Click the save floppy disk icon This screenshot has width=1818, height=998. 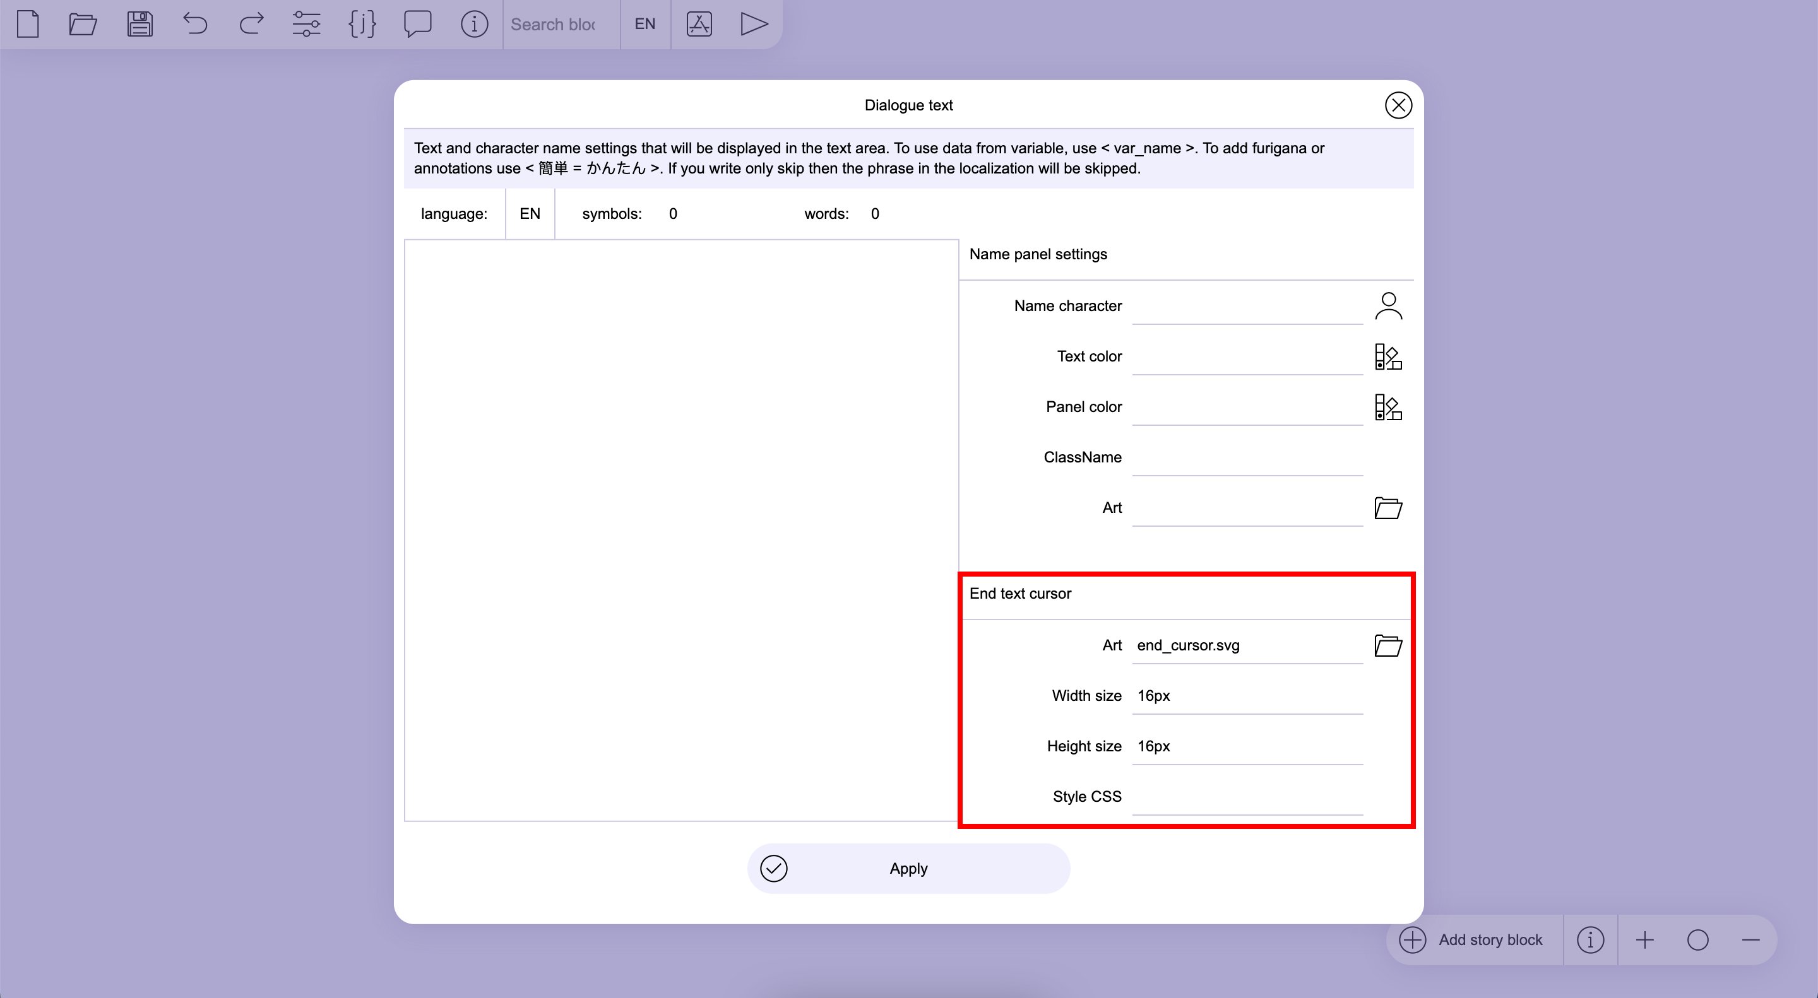[x=140, y=24]
